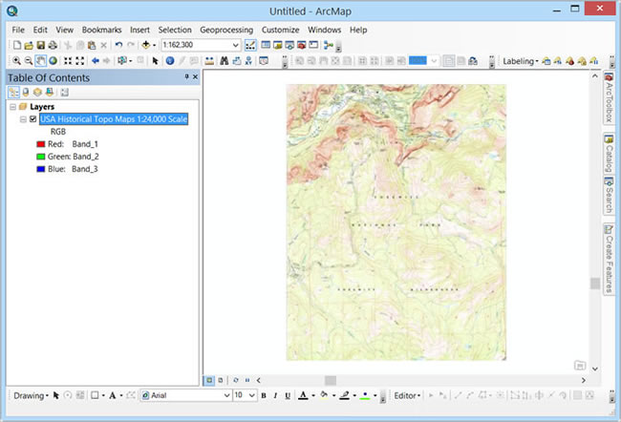This screenshot has height=422, width=621.
Task: Click the Print icon in toolbar
Action: click(54, 45)
